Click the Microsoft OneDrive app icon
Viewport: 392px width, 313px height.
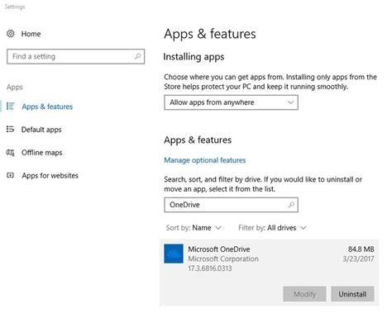[x=174, y=254]
